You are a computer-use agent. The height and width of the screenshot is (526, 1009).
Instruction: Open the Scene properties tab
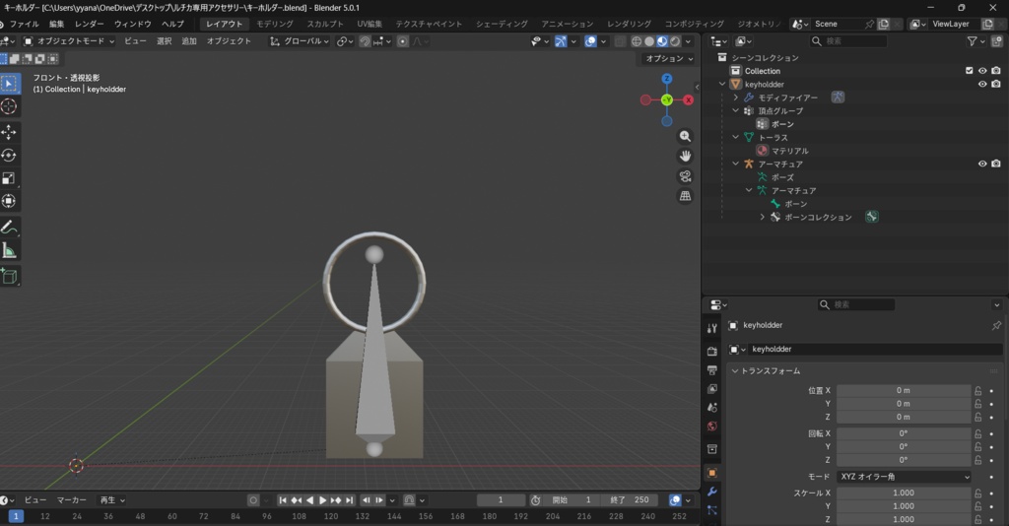(x=711, y=408)
